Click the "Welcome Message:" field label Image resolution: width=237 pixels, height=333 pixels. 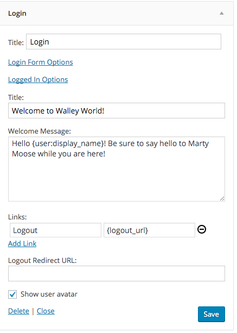(40, 131)
